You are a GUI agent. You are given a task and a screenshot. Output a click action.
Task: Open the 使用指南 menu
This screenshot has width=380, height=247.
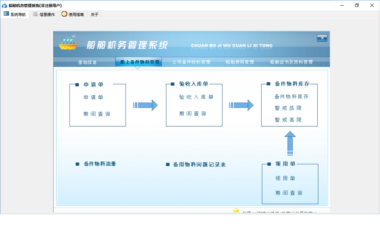pyautogui.click(x=73, y=14)
